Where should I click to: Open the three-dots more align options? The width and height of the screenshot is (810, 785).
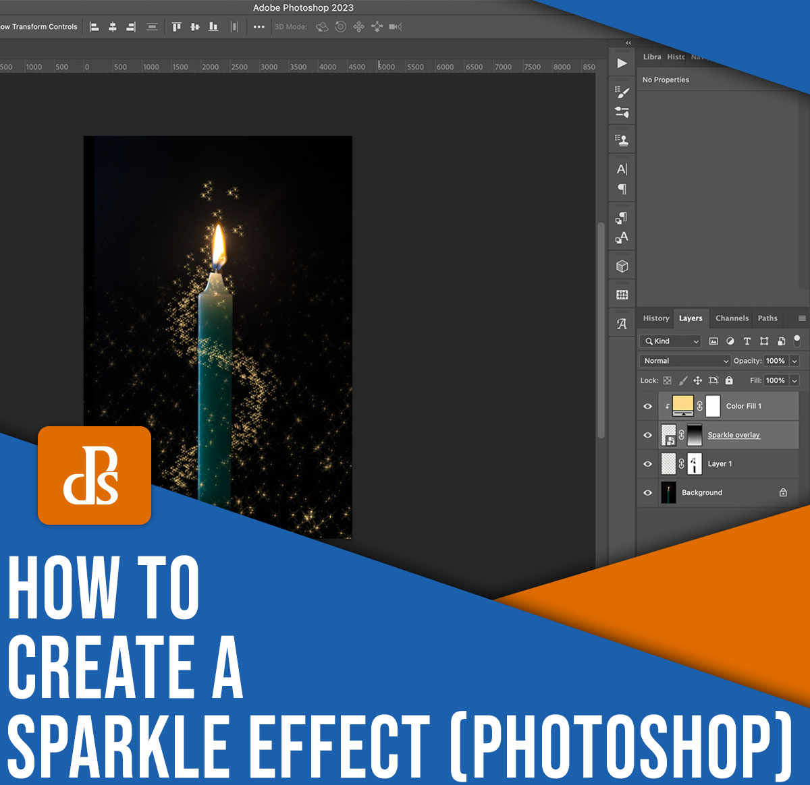point(259,27)
